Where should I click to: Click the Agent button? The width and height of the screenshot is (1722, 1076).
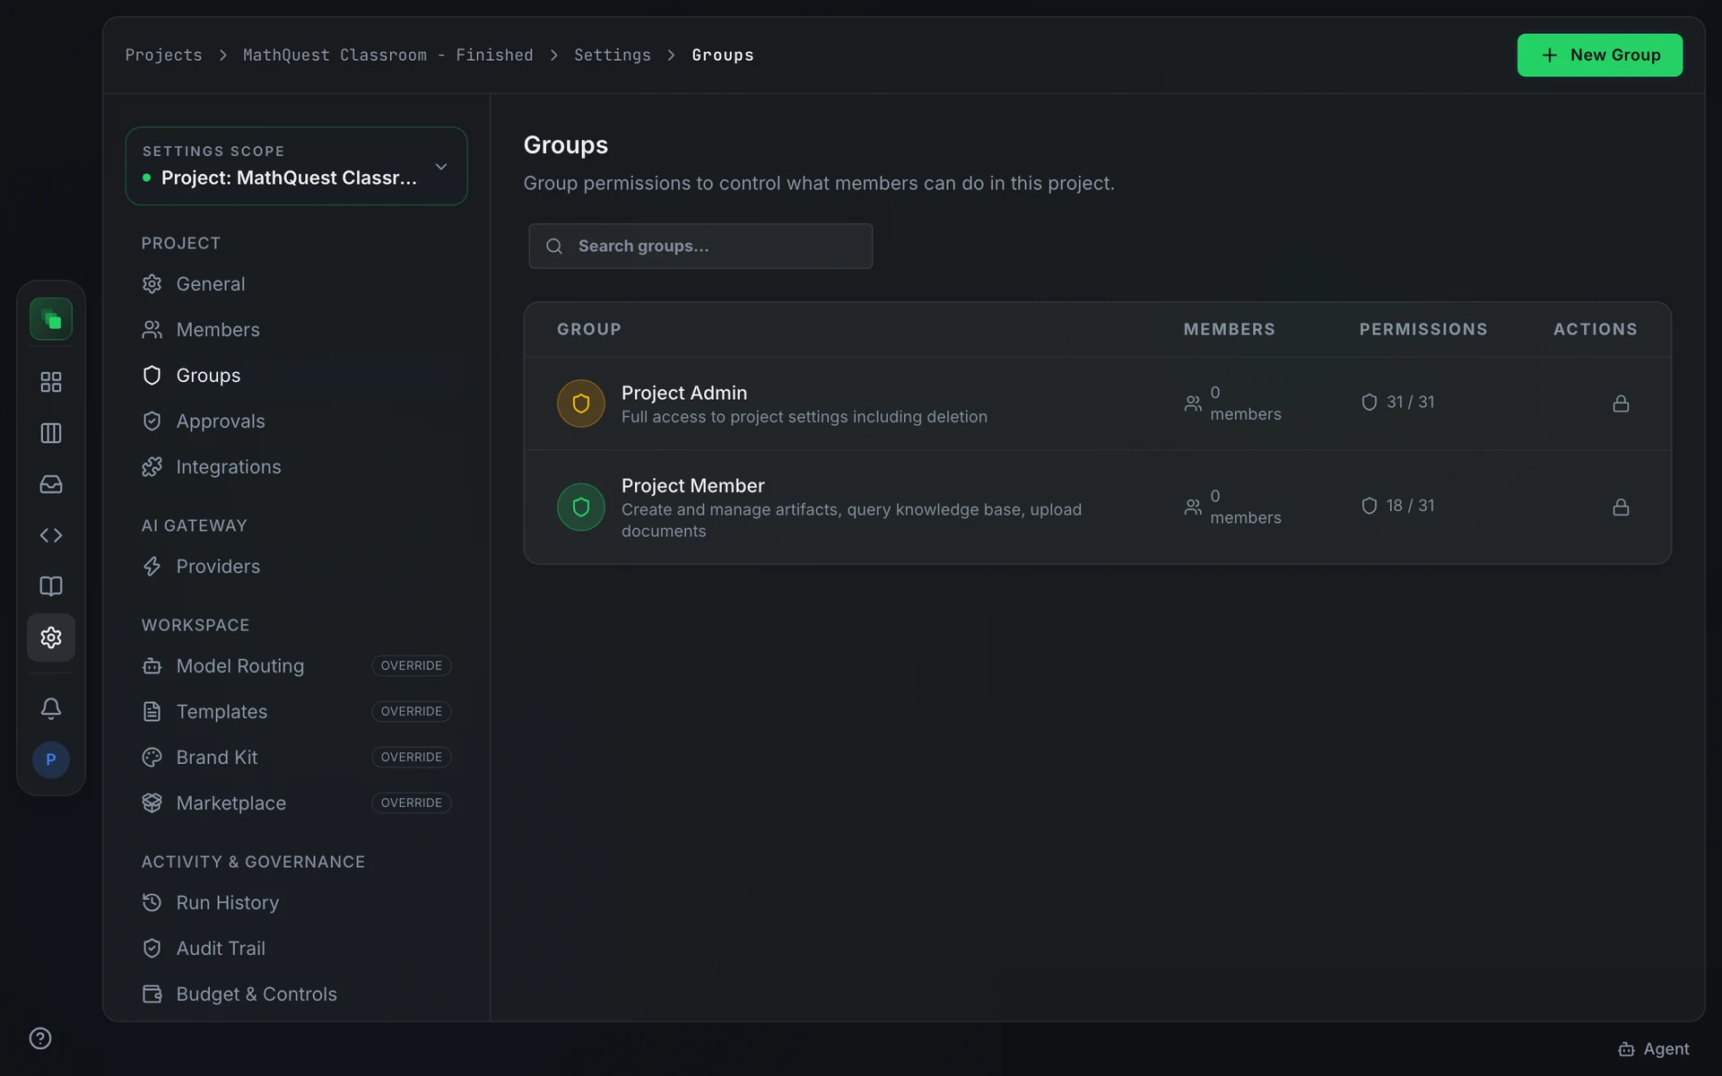click(1654, 1049)
